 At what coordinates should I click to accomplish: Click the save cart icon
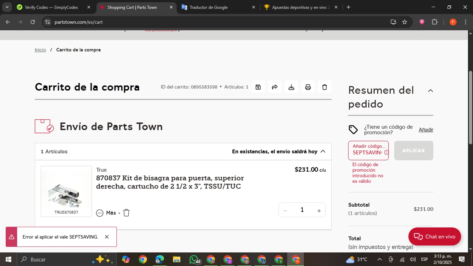coord(258,87)
